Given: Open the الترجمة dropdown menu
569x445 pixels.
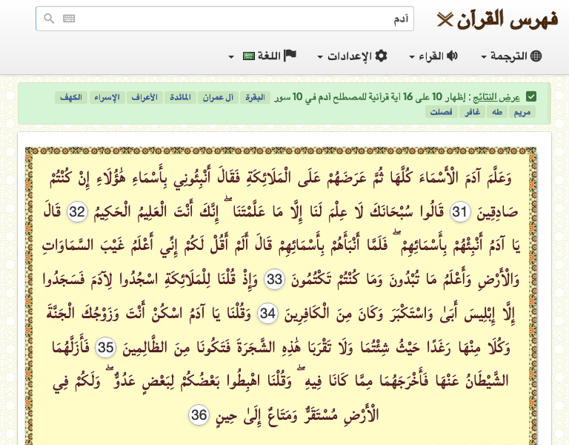Looking at the screenshot, I should pos(511,56).
